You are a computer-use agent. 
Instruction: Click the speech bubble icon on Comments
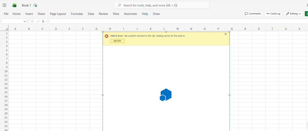246,14
